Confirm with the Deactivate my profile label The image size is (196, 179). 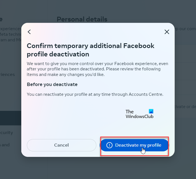138,145
